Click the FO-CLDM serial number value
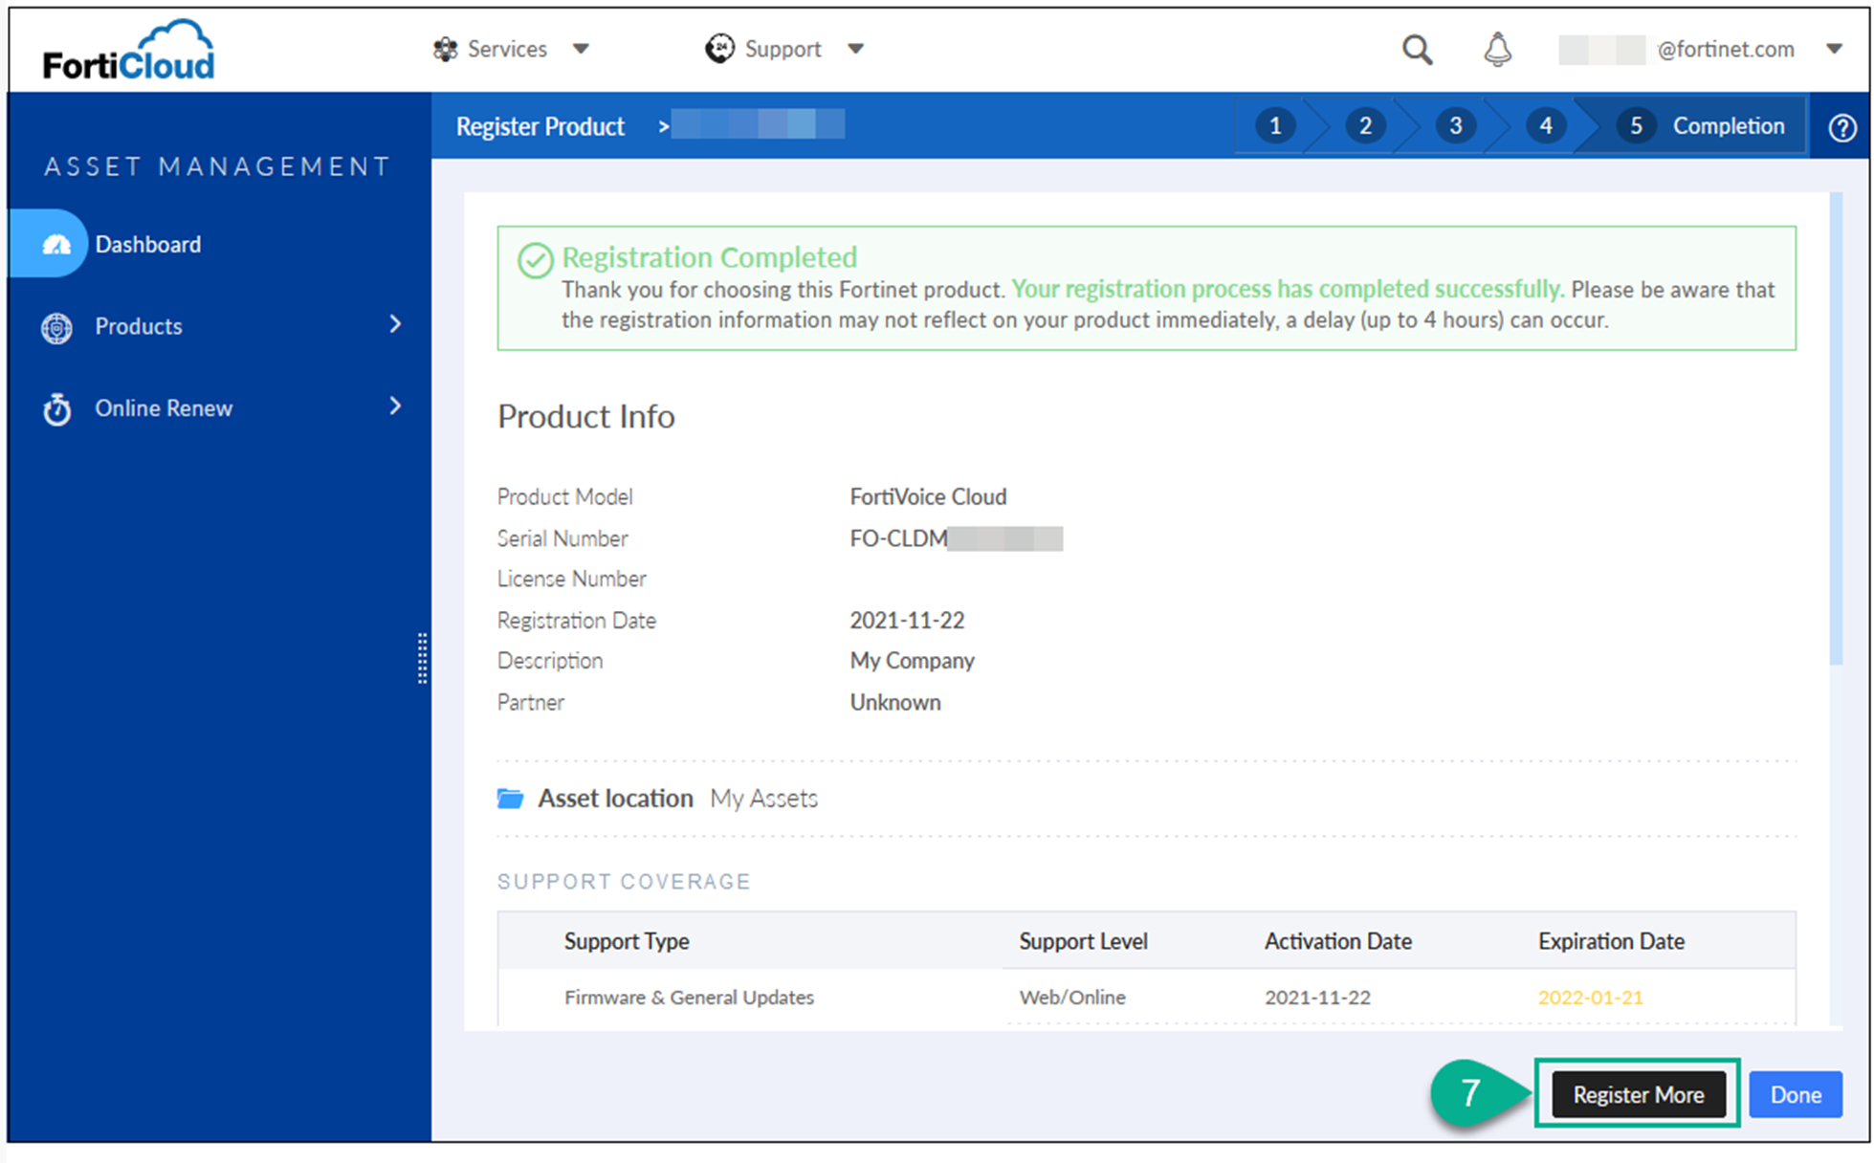The width and height of the screenshot is (1874, 1163). 956,538
